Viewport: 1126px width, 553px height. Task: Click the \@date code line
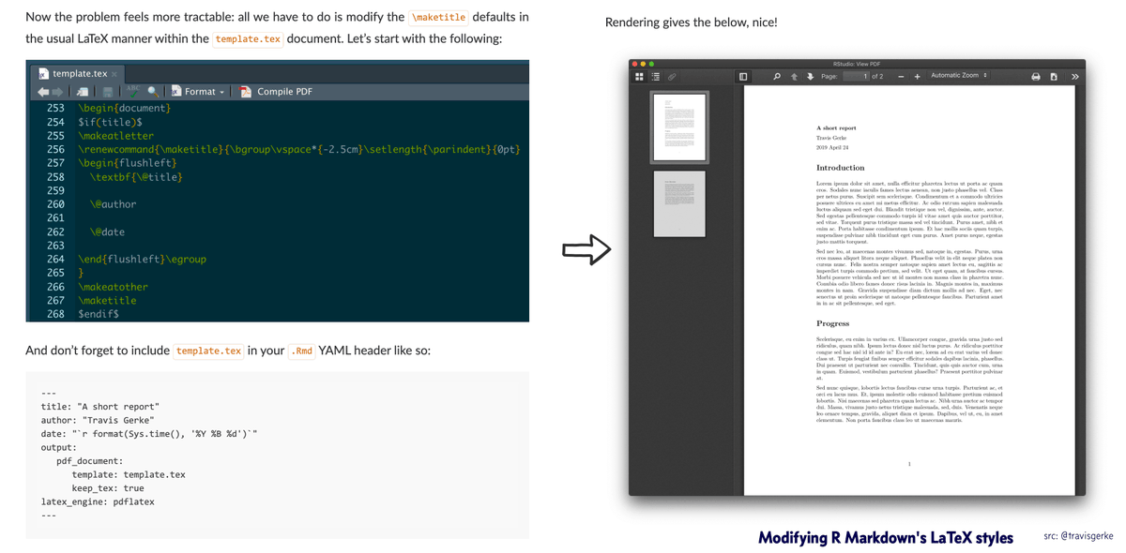click(x=108, y=232)
